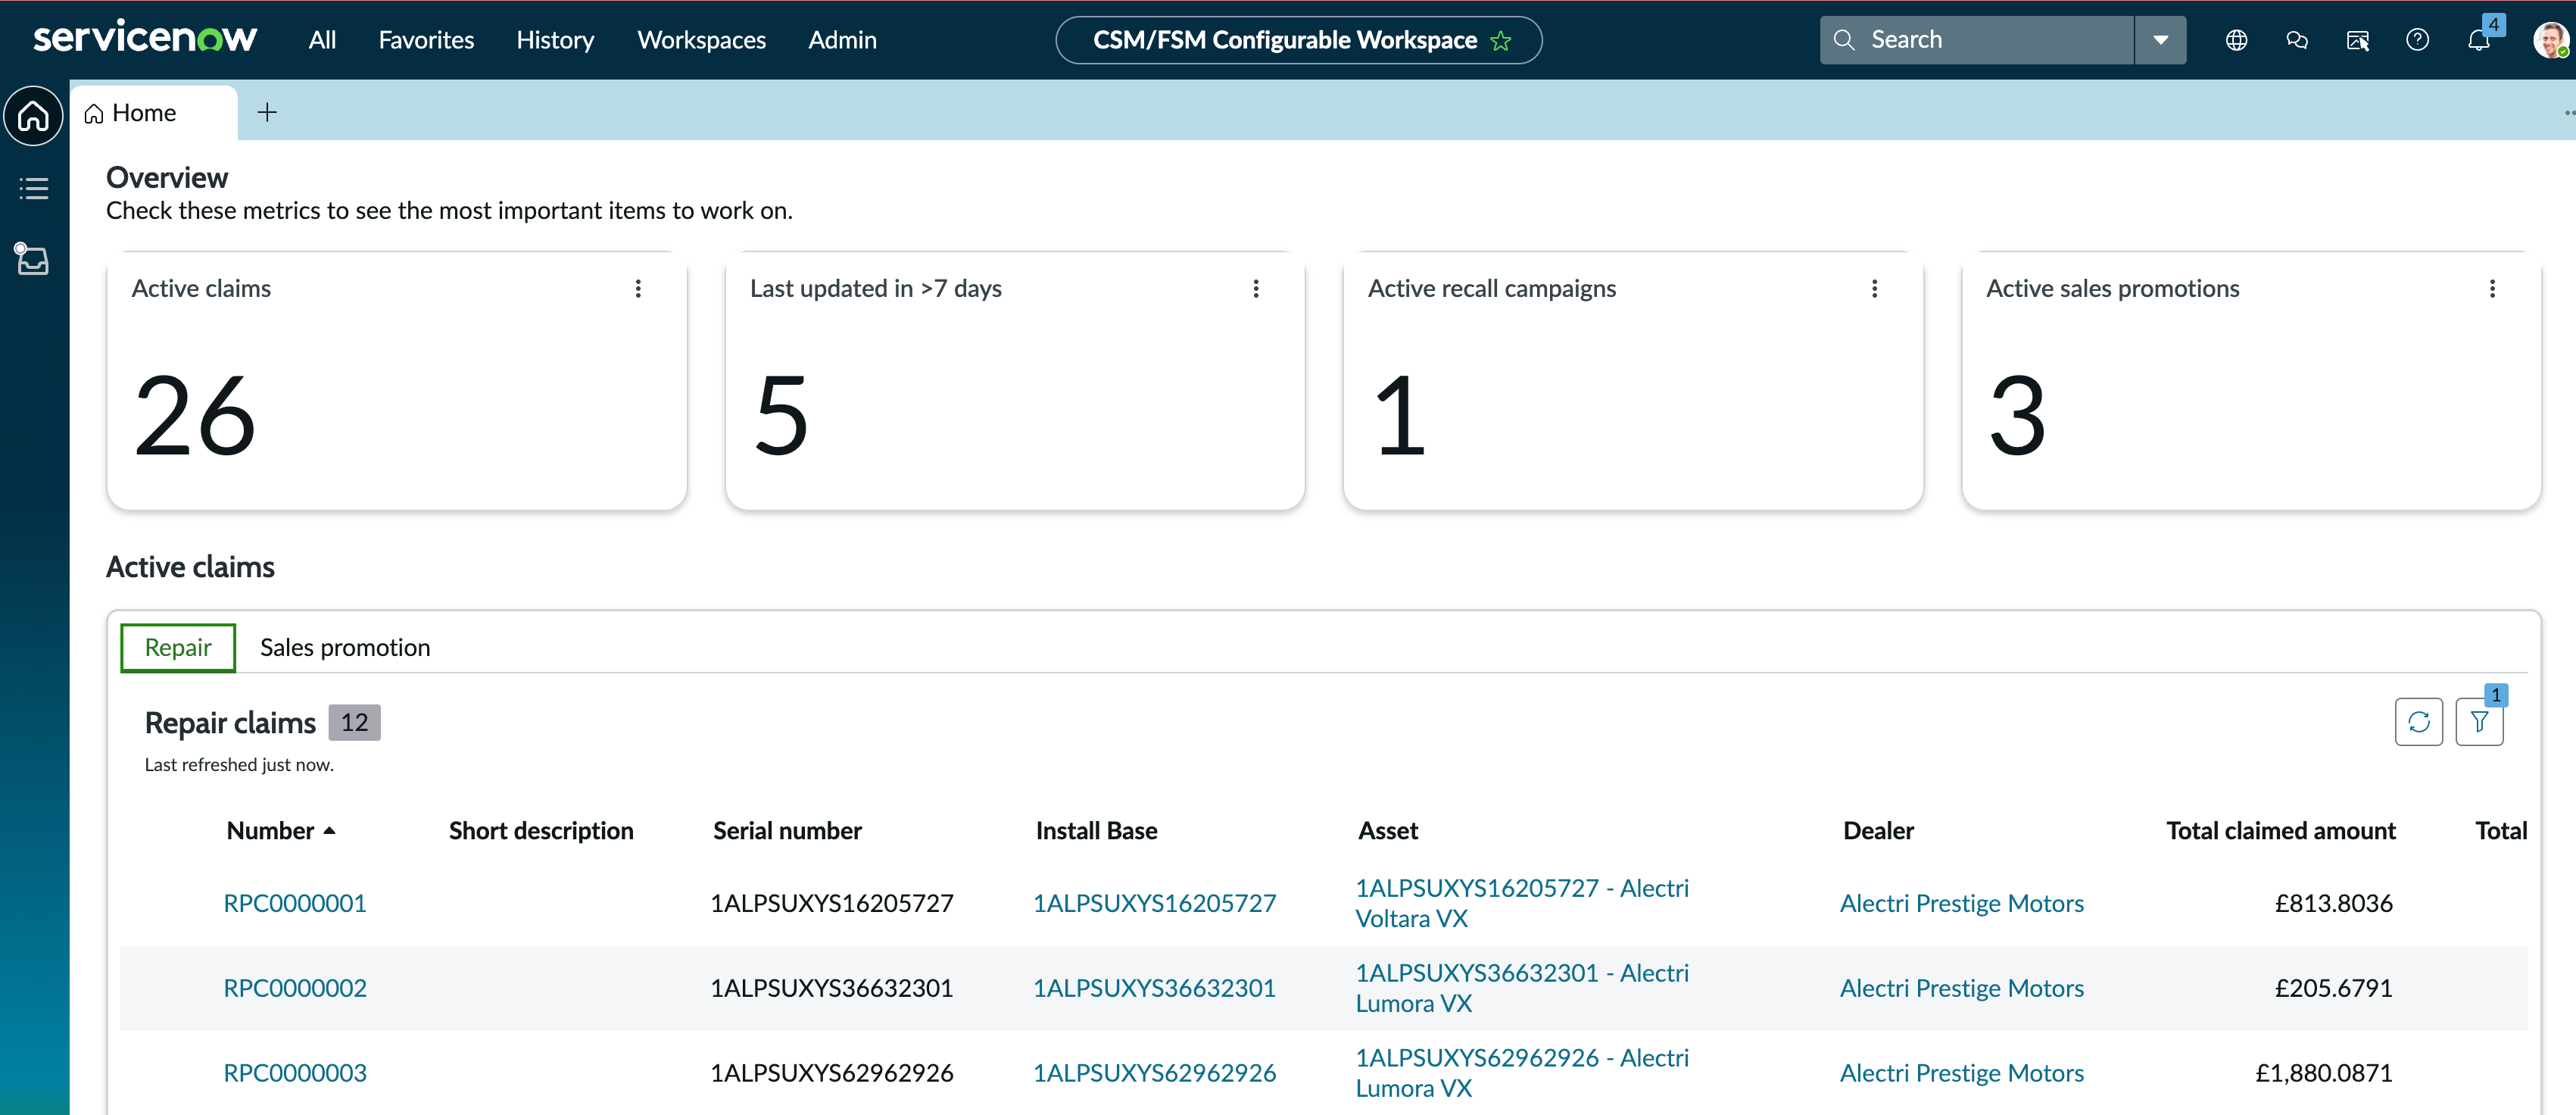Open Active claims card options menu

click(638, 289)
